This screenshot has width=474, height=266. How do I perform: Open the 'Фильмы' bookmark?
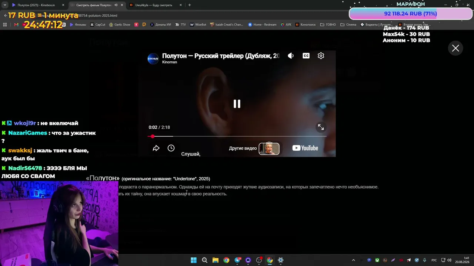coord(78,25)
